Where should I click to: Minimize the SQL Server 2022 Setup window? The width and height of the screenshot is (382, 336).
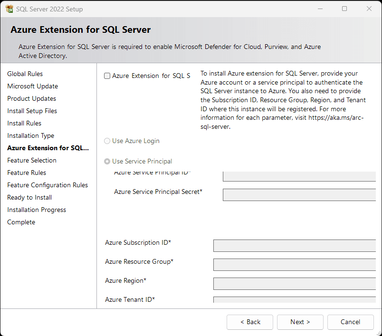320,9
